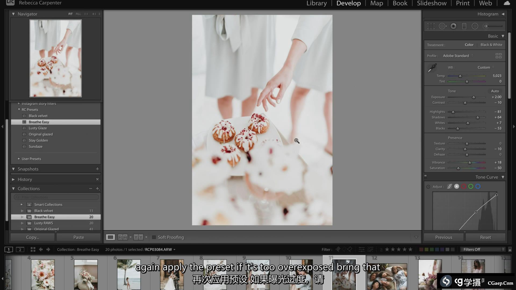Expand the User Presets folder
Screen dimensions: 516x290
(x=19, y=159)
